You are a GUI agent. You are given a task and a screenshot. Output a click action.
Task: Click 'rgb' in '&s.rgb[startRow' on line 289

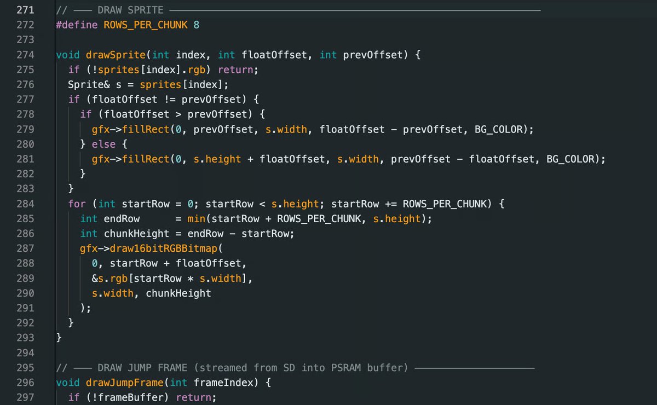click(x=118, y=278)
